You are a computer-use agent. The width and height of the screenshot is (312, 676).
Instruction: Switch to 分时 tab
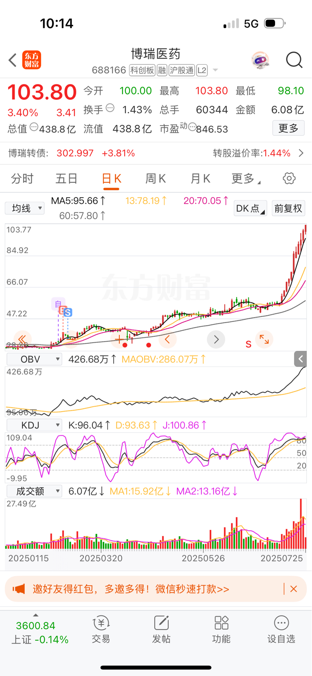[x=22, y=178]
